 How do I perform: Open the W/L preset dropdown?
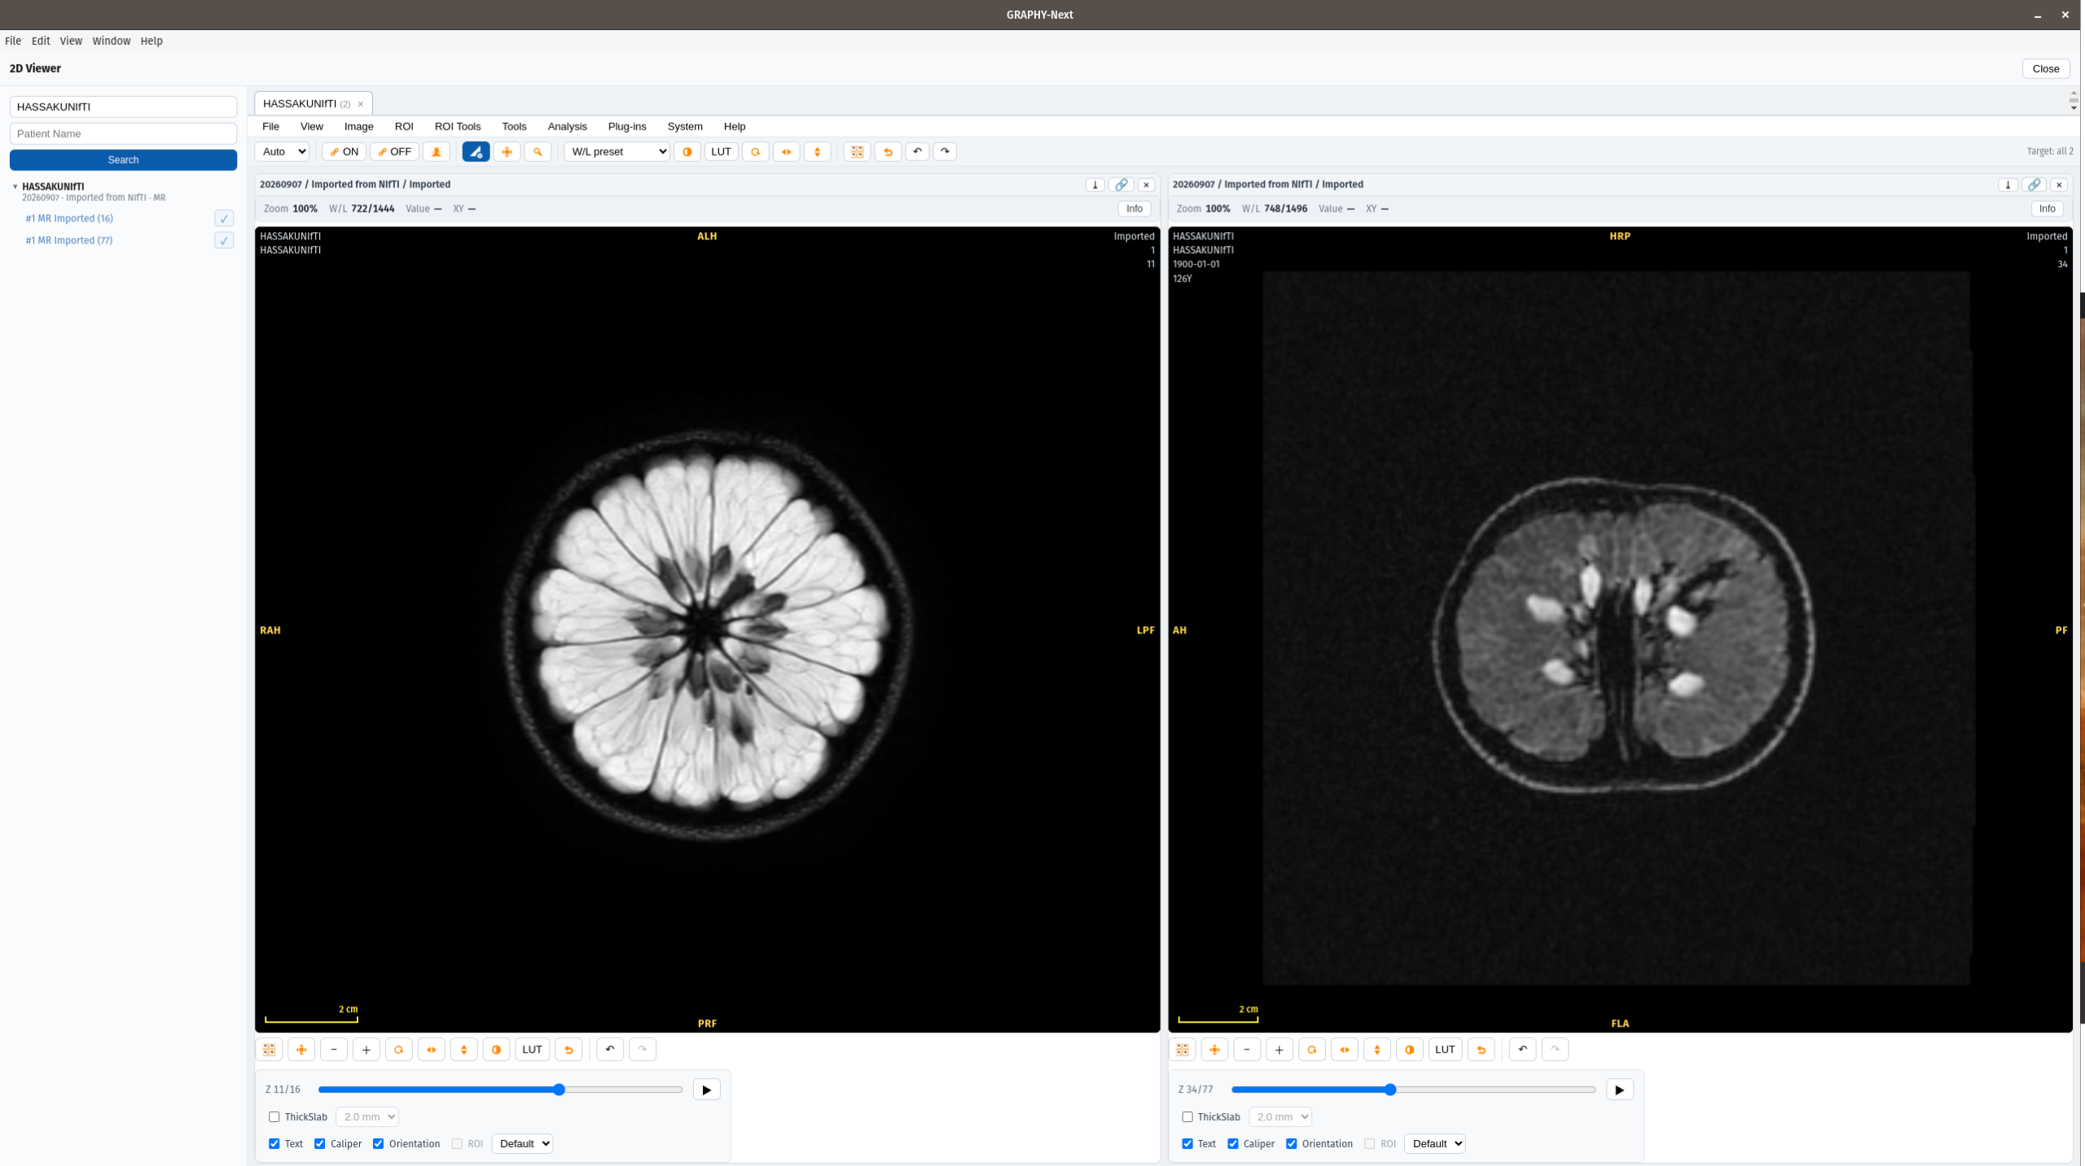[x=617, y=151]
